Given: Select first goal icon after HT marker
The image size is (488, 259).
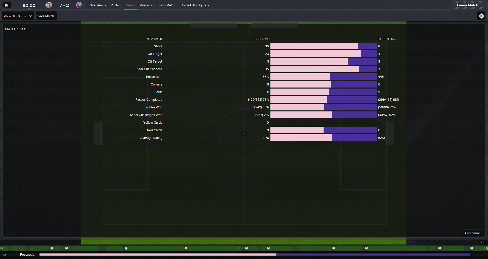Looking at the screenshot, I should [247, 248].
